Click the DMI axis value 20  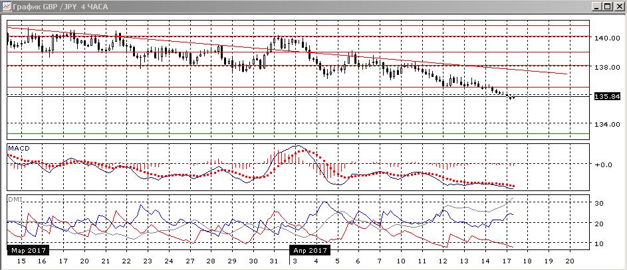tap(600, 224)
